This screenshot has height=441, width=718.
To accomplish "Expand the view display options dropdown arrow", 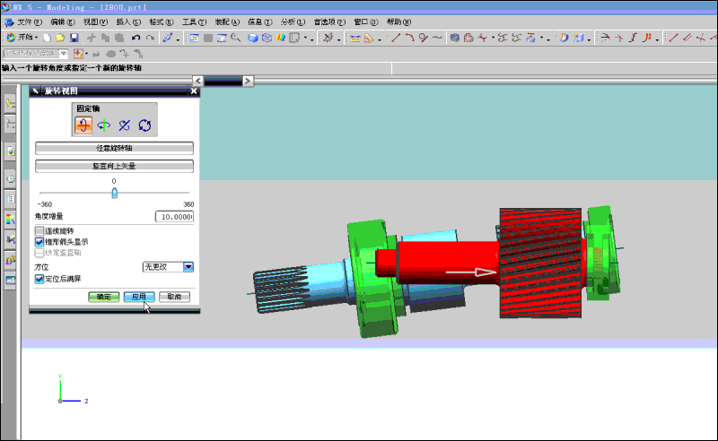I will coord(306,39).
